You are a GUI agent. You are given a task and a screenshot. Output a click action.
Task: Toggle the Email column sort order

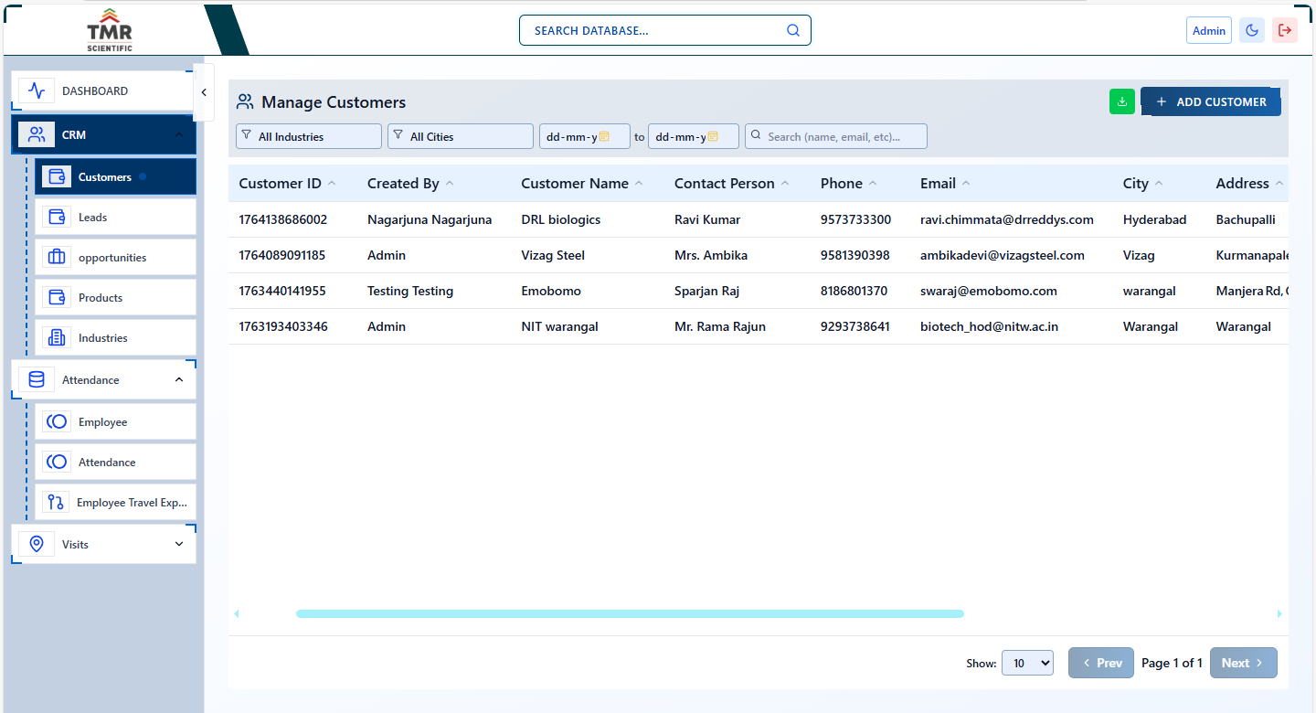(x=968, y=182)
